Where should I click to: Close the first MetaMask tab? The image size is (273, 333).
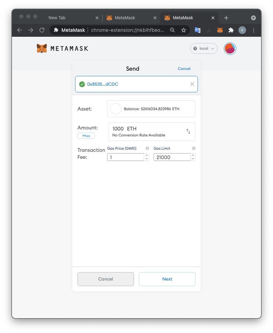[x=155, y=18]
